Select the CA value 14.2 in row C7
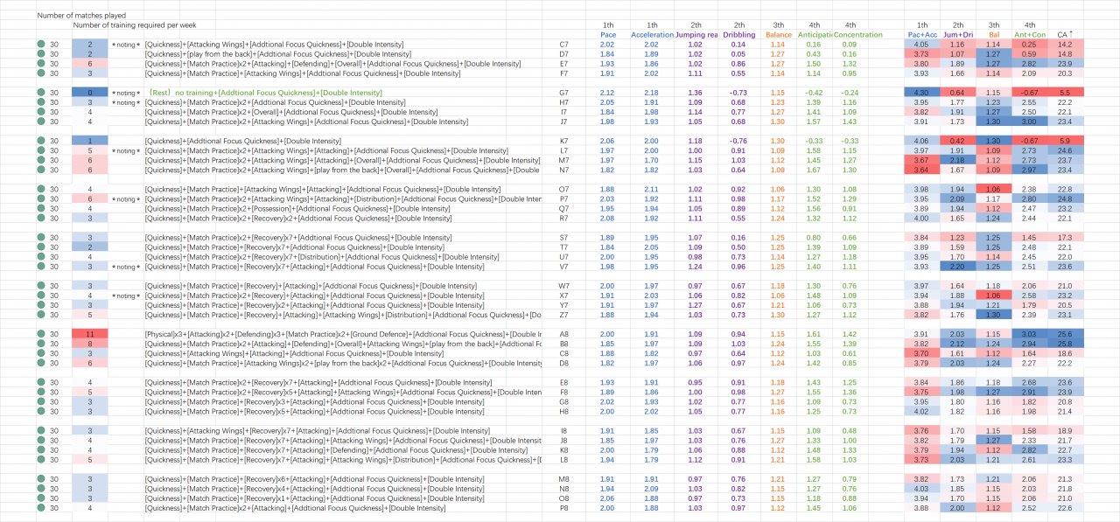The width and height of the screenshot is (1120, 522). pyautogui.click(x=1065, y=44)
